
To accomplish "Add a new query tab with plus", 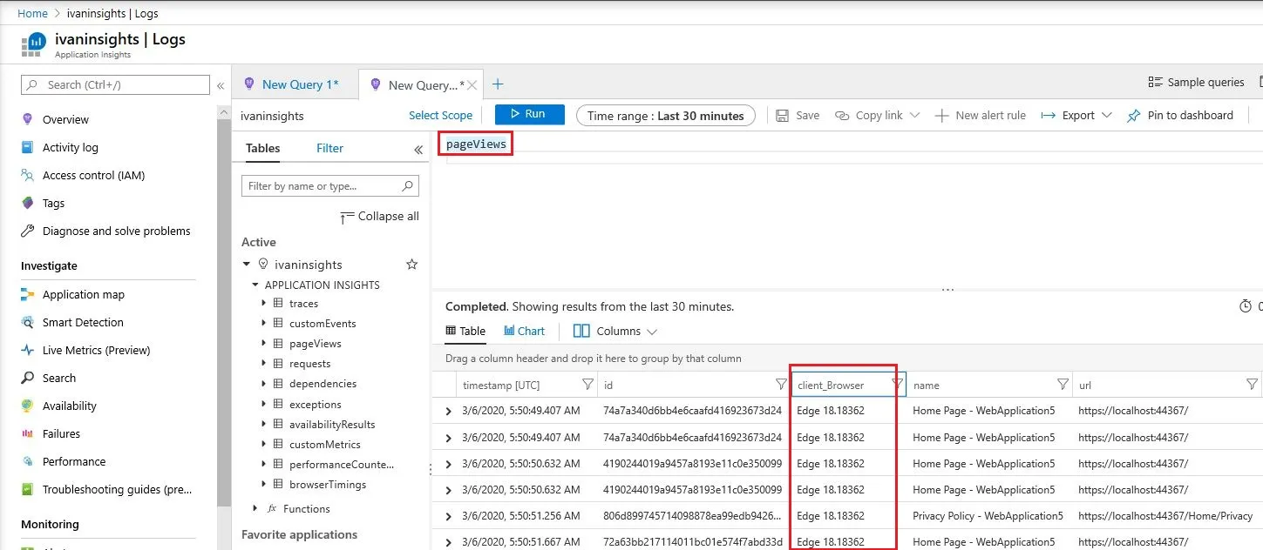I will click(x=498, y=84).
